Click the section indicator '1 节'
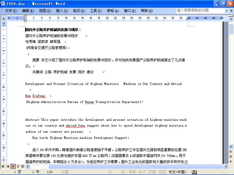Image resolution: width=234 pixels, height=175 pixels. point(36,172)
